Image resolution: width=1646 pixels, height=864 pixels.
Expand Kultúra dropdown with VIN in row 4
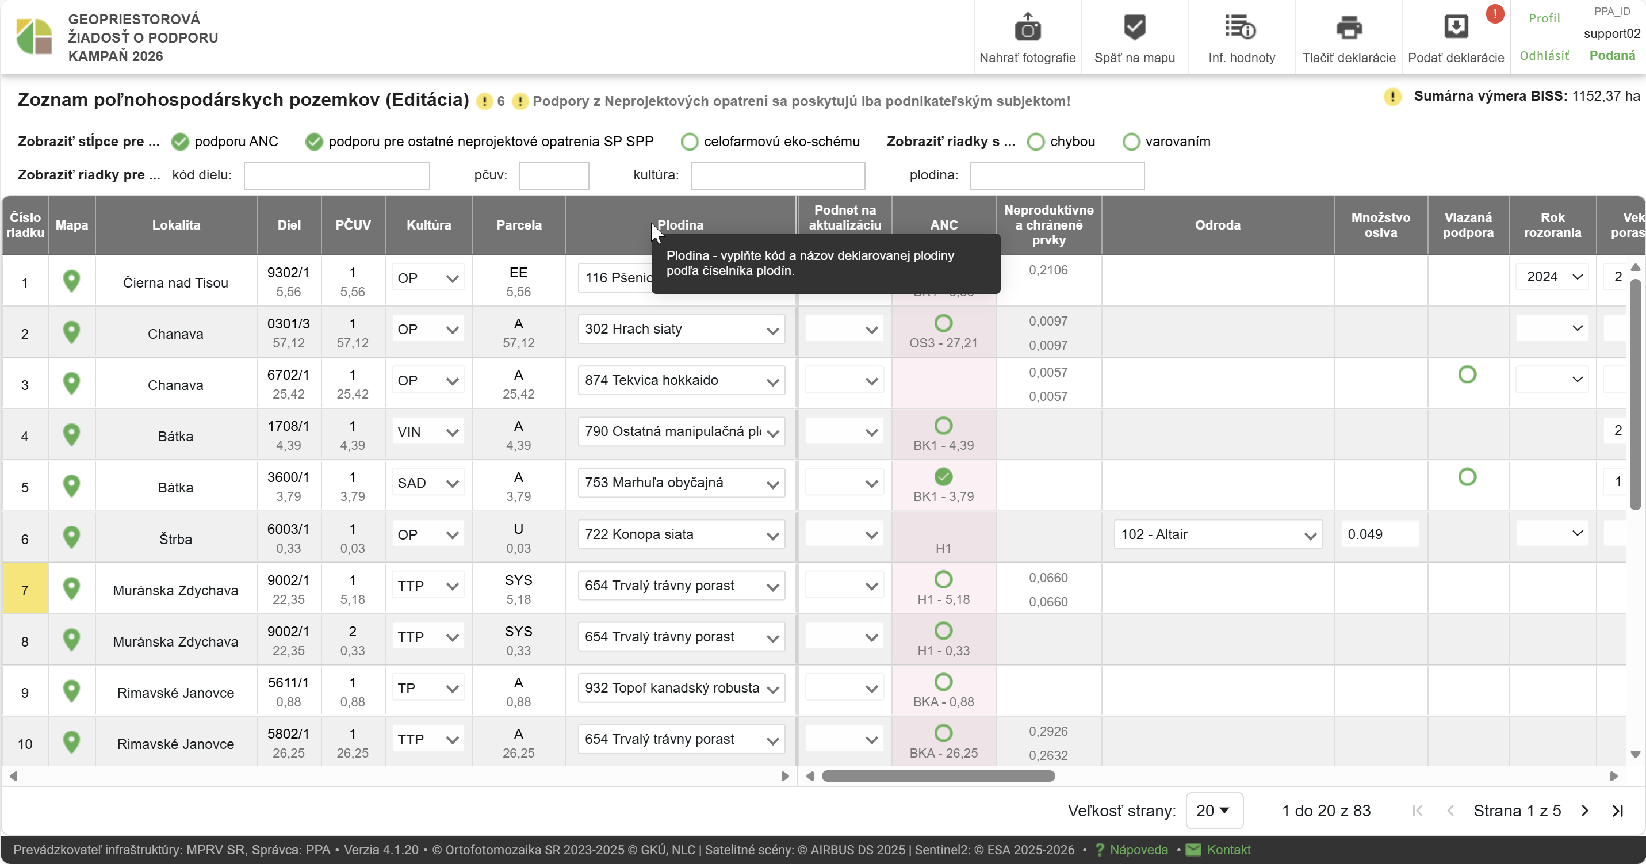pyautogui.click(x=451, y=433)
